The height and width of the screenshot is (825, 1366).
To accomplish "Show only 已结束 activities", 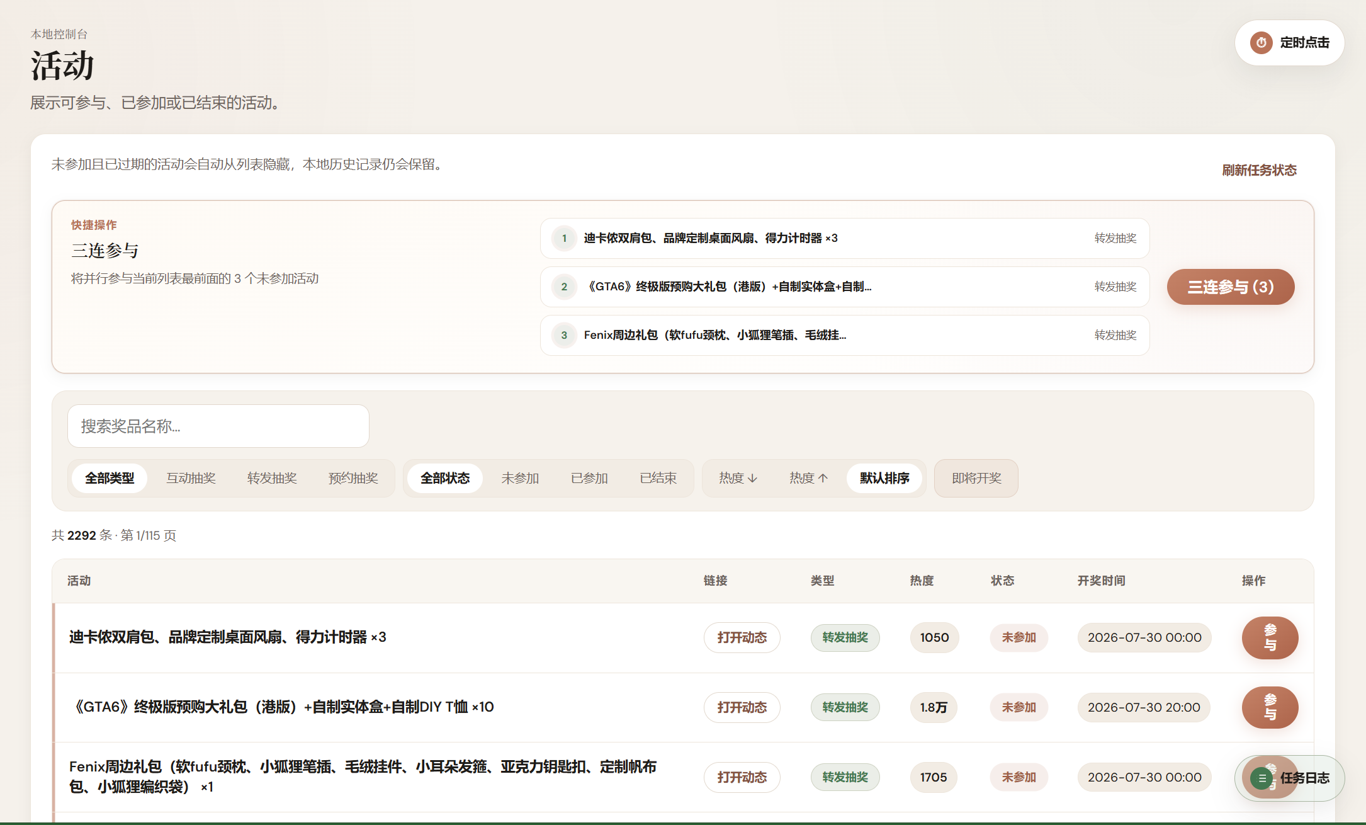I will [x=658, y=478].
